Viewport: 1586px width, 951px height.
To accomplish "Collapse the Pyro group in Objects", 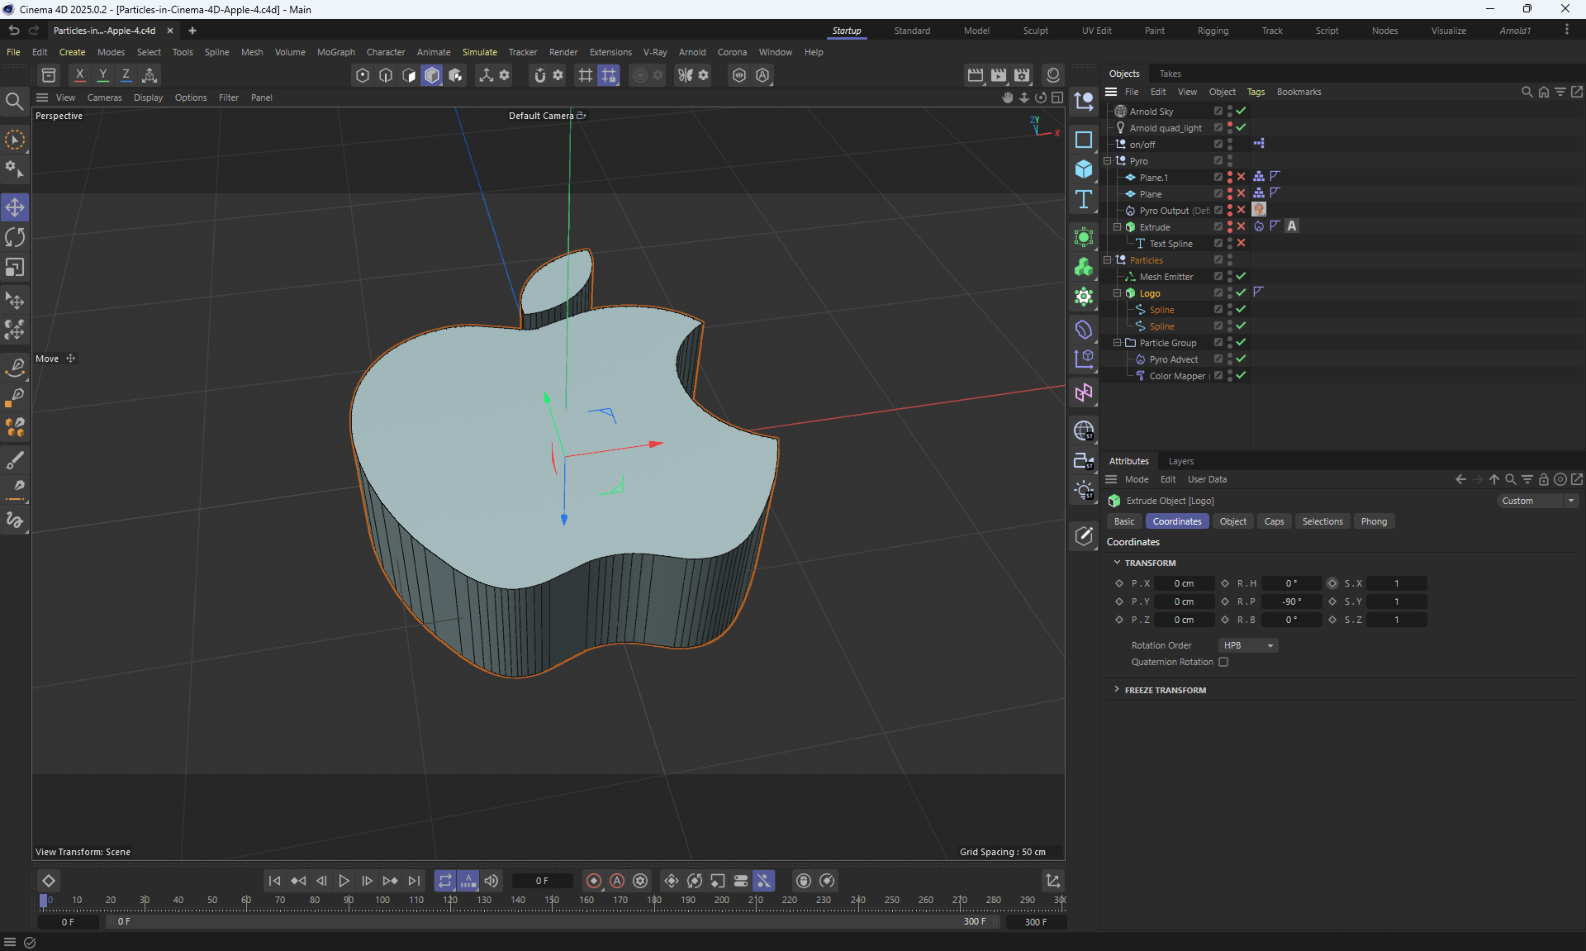I will click(x=1108, y=161).
